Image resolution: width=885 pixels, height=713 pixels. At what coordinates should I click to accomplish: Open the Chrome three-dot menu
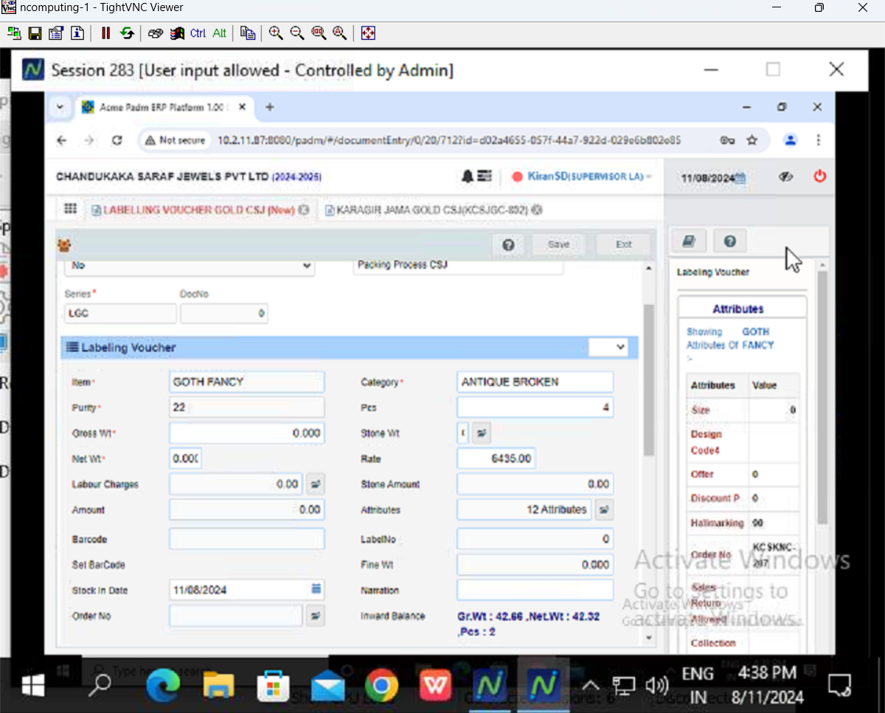coord(819,140)
